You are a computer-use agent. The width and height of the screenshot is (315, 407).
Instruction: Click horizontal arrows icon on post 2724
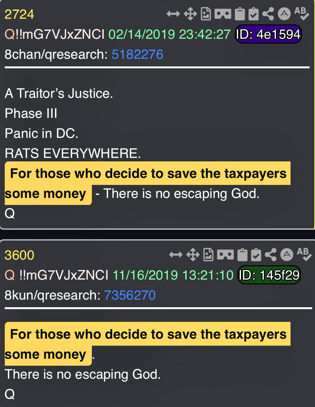pyautogui.click(x=173, y=14)
